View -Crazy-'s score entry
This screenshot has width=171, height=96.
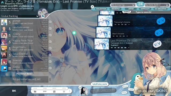(25, 35)
